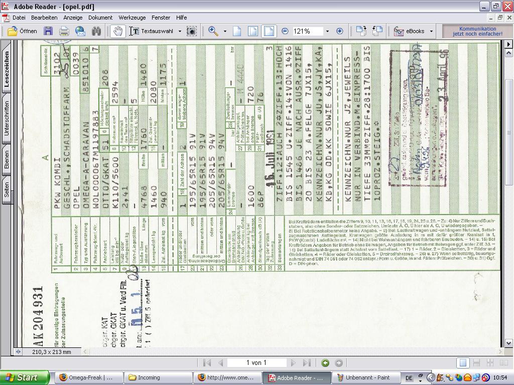Switch to the Lesezeichen side tab
Image resolution: width=514 pixels, height=385 pixels.
[x=7, y=69]
